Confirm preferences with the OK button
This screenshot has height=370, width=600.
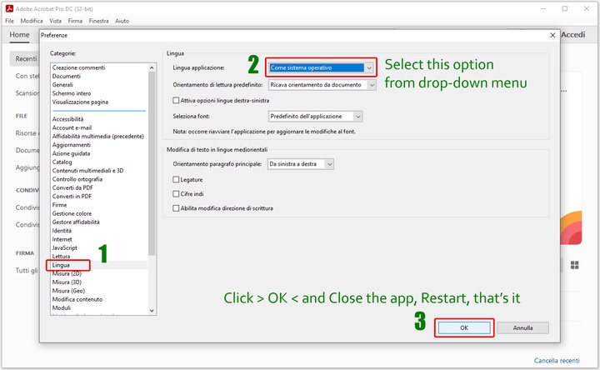point(464,327)
